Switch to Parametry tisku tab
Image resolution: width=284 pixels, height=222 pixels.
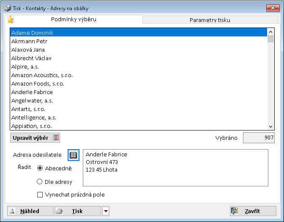tap(210, 20)
